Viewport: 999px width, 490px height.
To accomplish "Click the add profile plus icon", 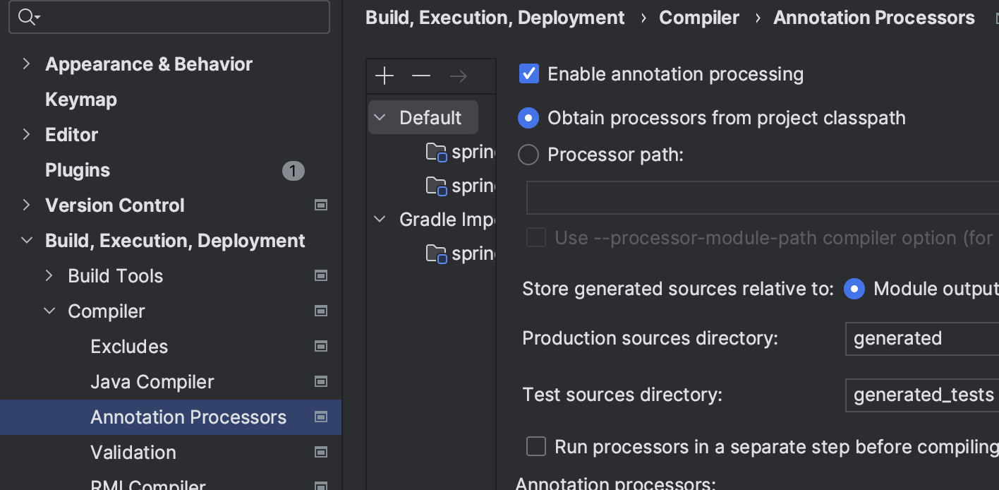I will coord(385,76).
